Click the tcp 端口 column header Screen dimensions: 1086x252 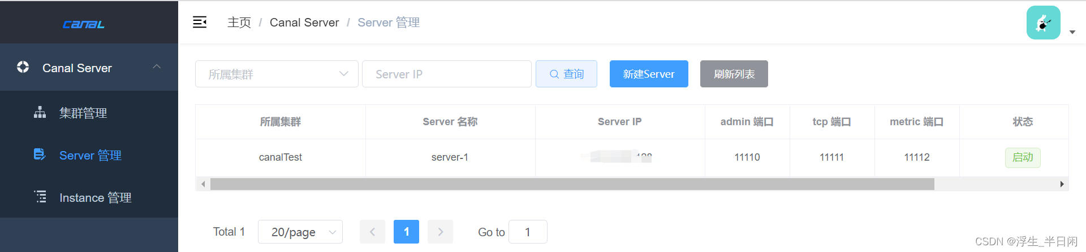(x=832, y=122)
